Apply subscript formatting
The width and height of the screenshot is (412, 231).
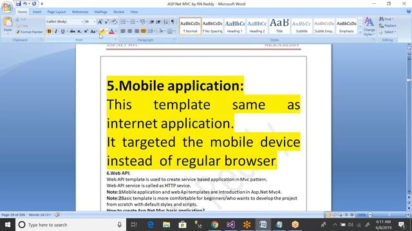(x=79, y=31)
